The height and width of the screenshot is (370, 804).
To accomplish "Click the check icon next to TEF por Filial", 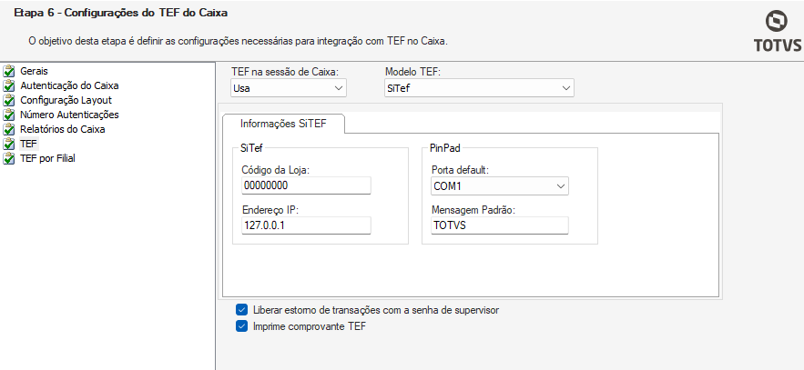I will pyautogui.click(x=10, y=158).
